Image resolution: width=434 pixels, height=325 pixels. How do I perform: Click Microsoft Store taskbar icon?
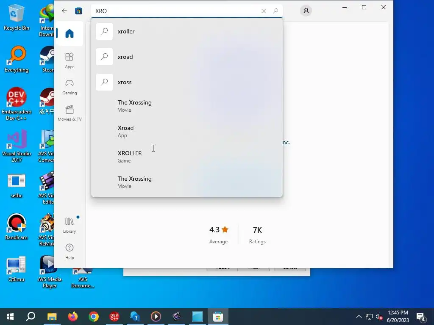[218, 317]
